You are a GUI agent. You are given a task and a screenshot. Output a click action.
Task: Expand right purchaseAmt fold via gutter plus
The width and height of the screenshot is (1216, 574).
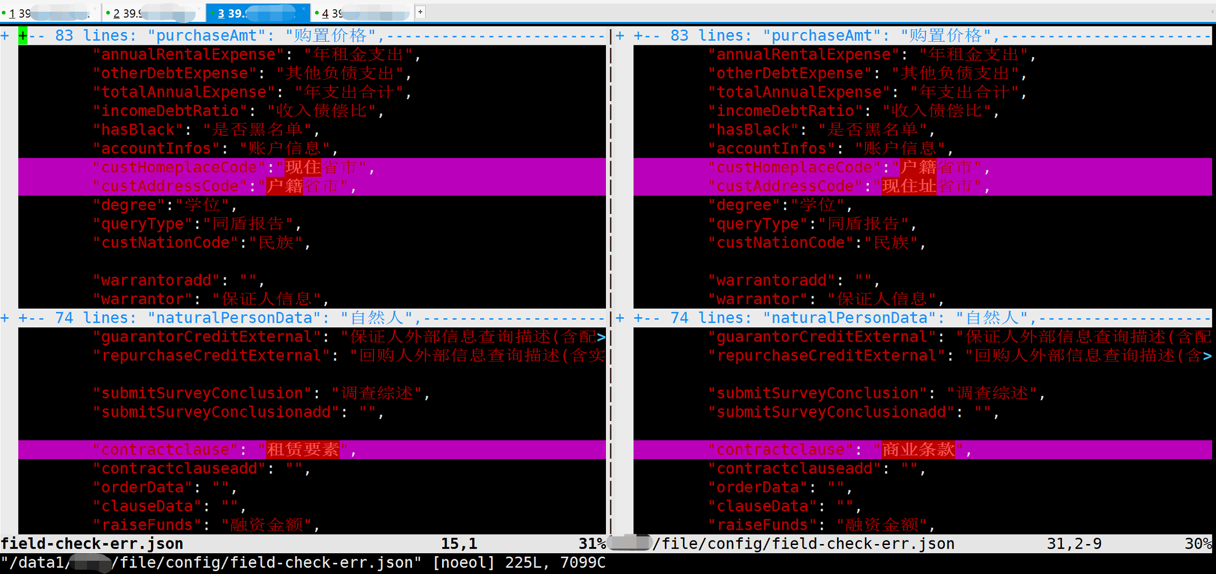620,36
